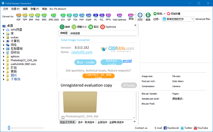Pick PPTX output icon
Screen dimensions: 213x132
[108, 15]
